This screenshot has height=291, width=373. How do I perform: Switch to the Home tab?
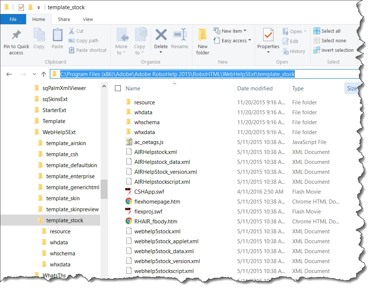point(39,19)
